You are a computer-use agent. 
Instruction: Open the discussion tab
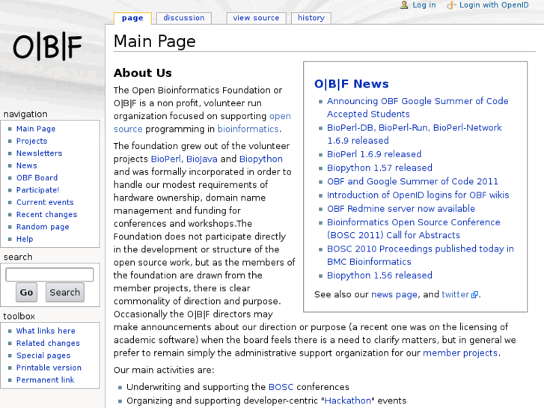click(184, 18)
